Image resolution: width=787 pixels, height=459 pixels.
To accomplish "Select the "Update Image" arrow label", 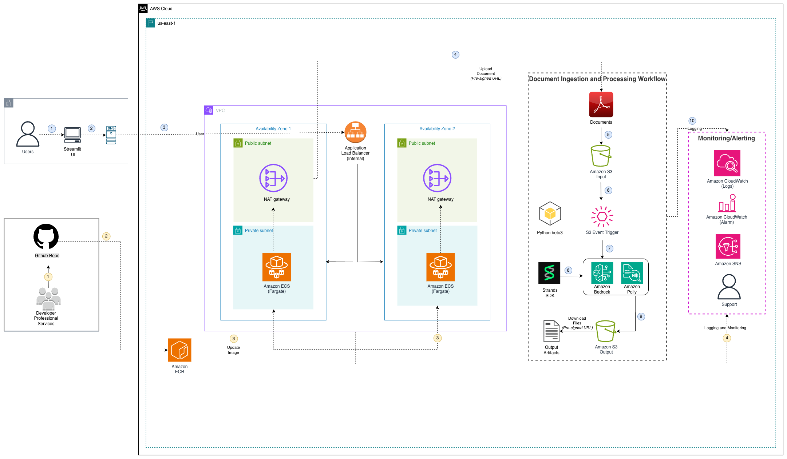I will (234, 350).
